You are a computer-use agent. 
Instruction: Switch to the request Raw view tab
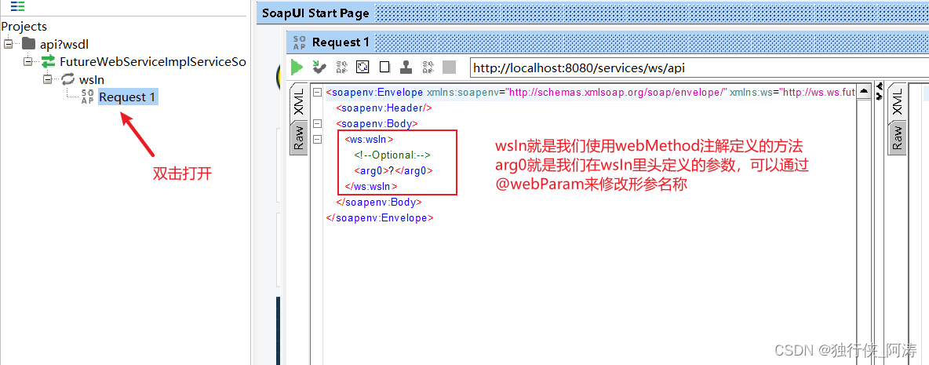(299, 137)
